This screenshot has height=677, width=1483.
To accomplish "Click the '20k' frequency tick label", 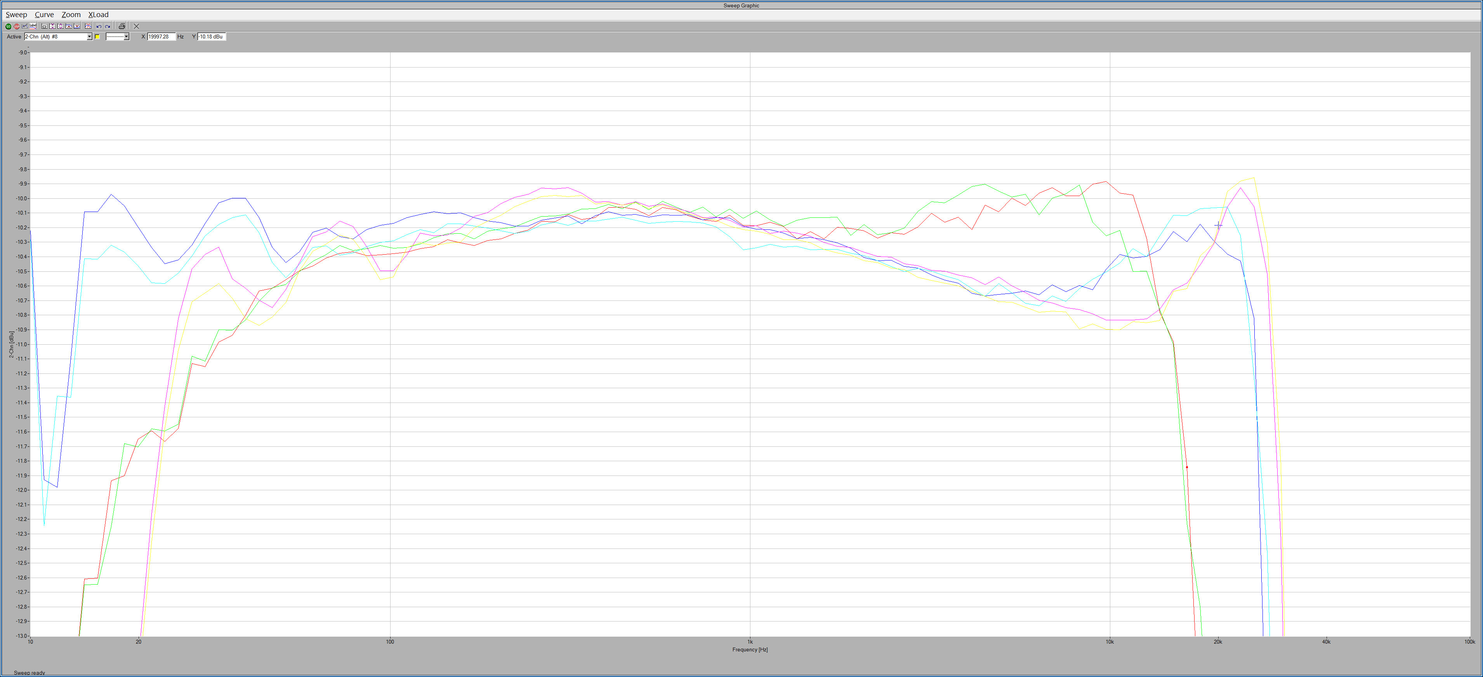I will tap(1217, 641).
